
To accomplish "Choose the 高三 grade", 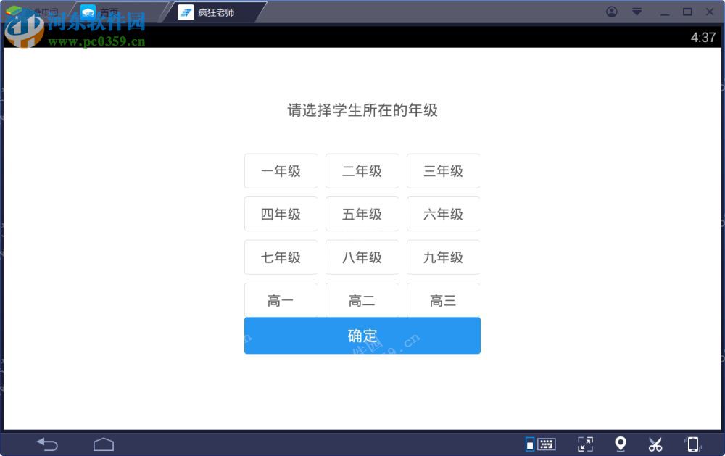I will pos(443,300).
